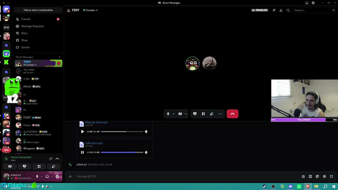Viewport: 338px width, 190px height.
Task: Open the Help question mark icon
Action: (x=313, y=3)
